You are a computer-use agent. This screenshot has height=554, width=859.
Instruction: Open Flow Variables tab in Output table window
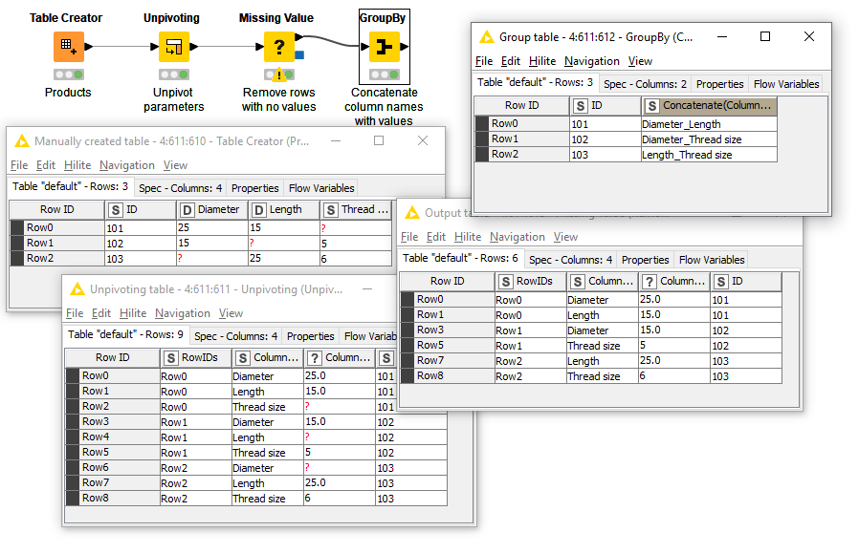[712, 260]
